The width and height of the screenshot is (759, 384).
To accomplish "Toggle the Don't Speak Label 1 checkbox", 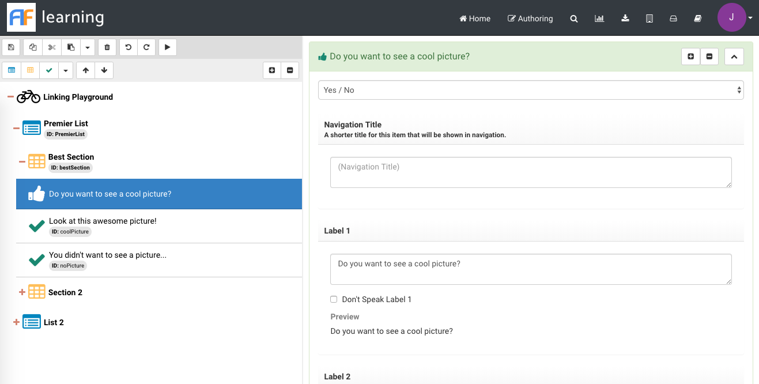I will pos(334,299).
